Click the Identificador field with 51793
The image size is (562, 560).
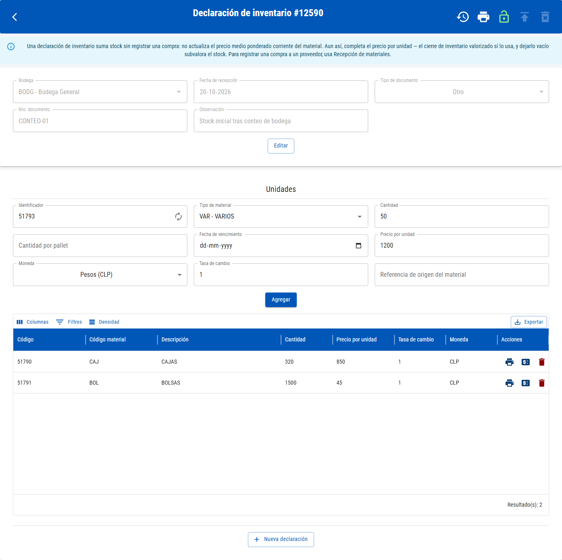coord(100,217)
